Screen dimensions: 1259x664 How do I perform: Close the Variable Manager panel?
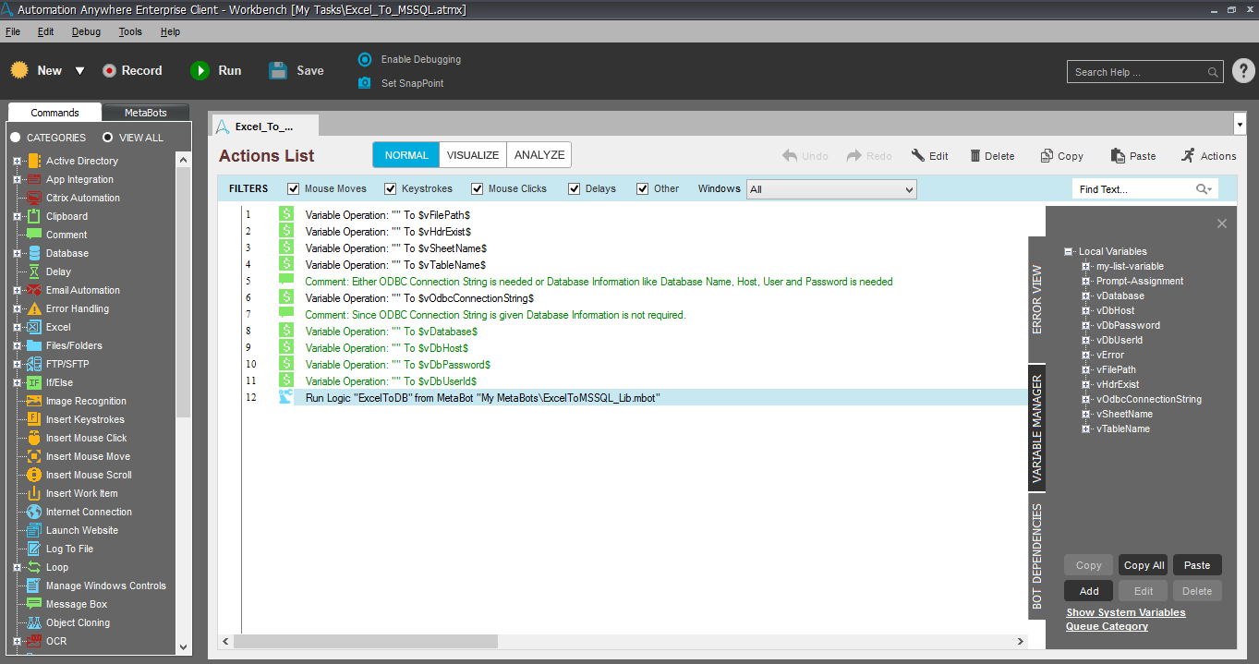coord(1222,223)
